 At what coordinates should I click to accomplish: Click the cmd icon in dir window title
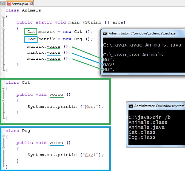tap(131, 106)
